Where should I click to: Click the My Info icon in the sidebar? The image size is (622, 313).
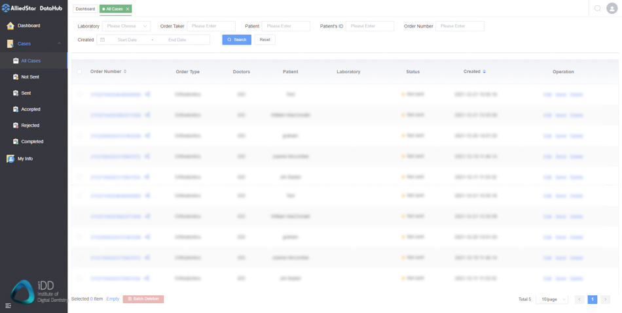pyautogui.click(x=10, y=159)
